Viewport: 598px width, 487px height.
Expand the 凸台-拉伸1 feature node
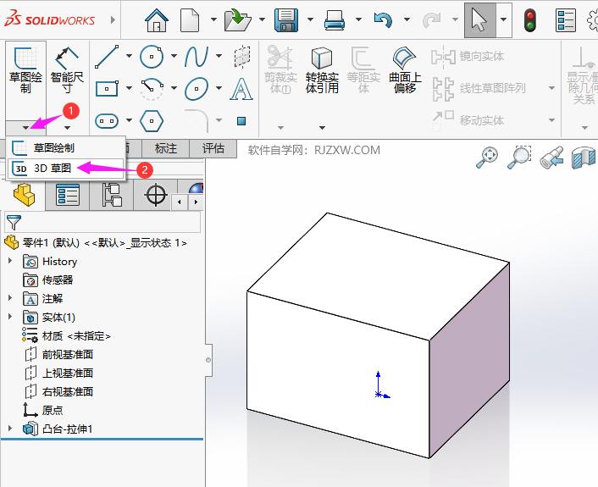point(10,429)
